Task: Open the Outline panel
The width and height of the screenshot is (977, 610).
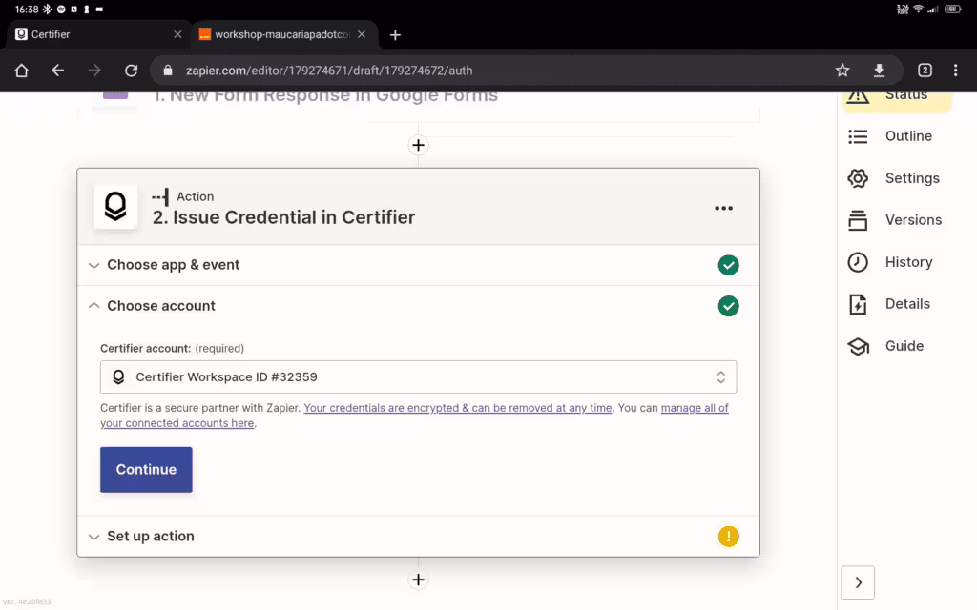Action: click(x=897, y=136)
